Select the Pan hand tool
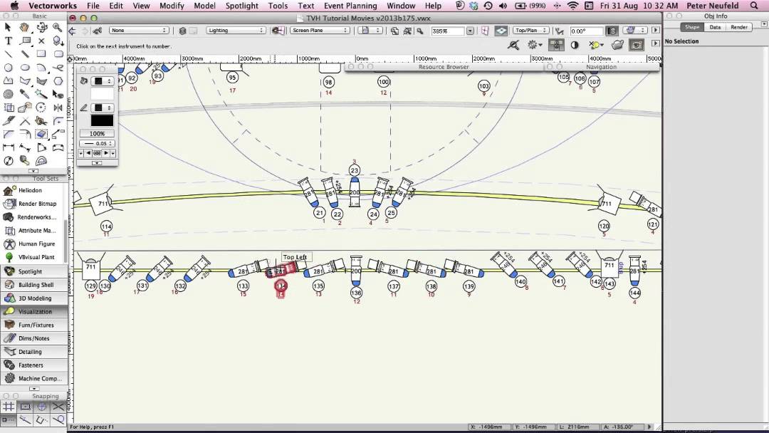The image size is (769, 433). click(x=24, y=28)
